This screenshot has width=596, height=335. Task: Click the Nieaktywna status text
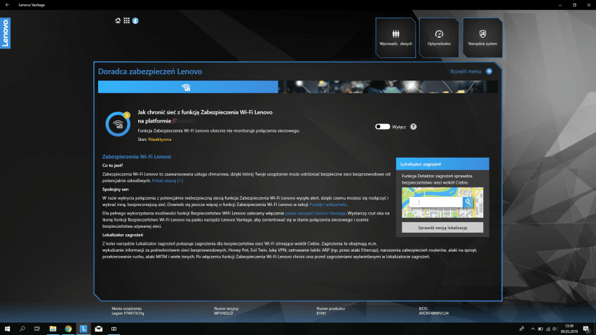(x=160, y=139)
